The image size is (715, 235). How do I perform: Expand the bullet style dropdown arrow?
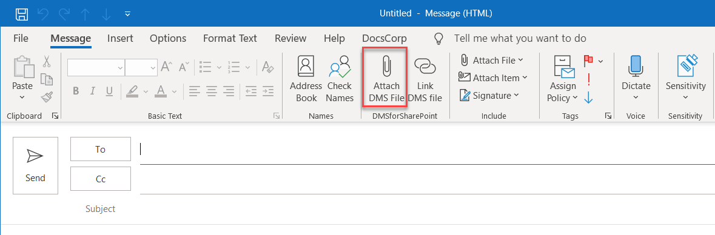tap(219, 67)
